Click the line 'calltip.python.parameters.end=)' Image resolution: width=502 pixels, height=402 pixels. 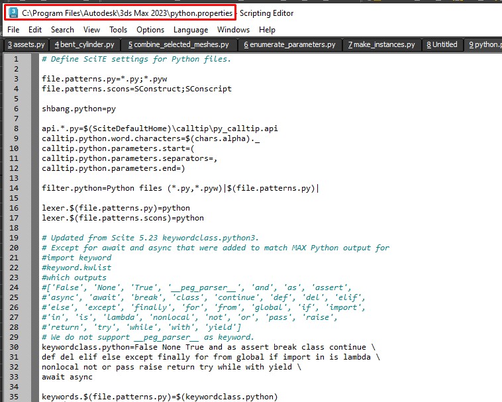113,168
